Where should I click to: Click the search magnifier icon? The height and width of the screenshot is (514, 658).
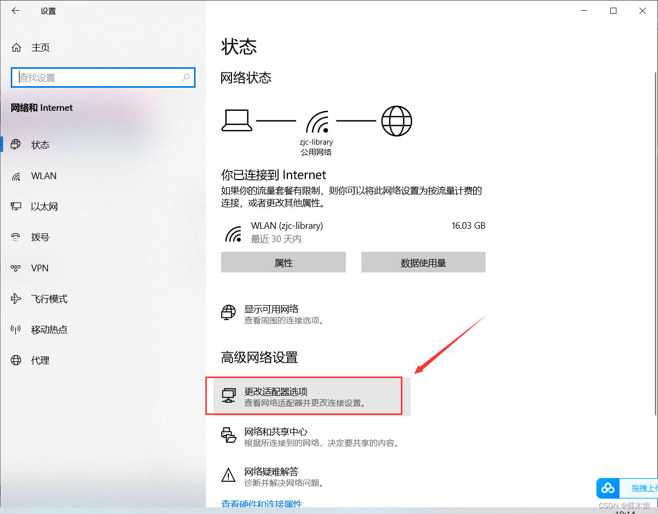[x=186, y=77]
